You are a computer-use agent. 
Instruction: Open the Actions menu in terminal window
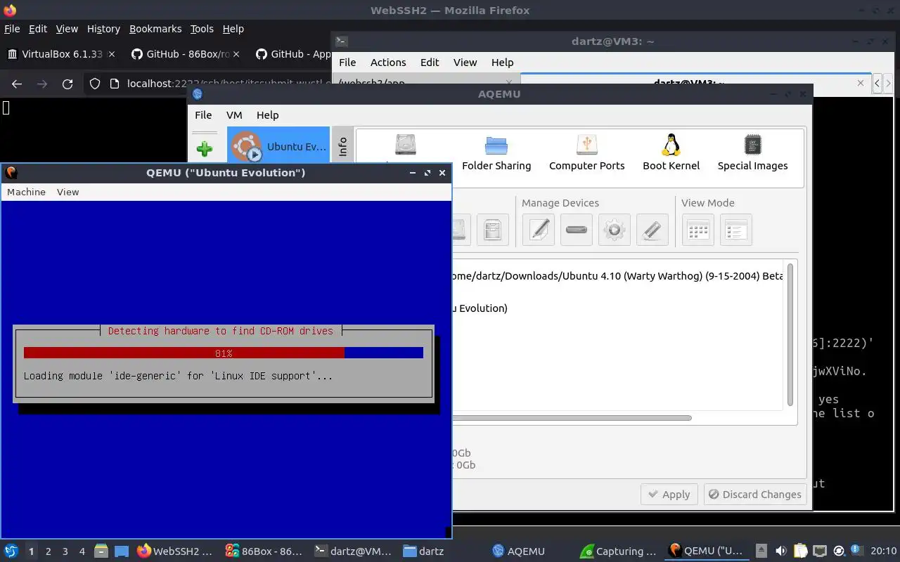(388, 63)
